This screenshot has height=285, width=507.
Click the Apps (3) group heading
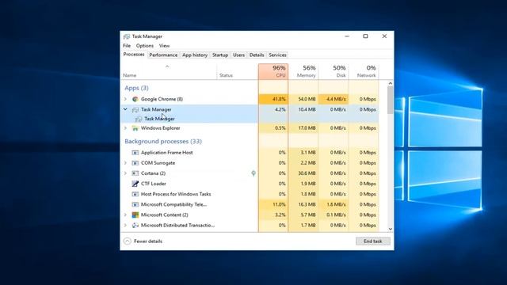pyautogui.click(x=136, y=88)
